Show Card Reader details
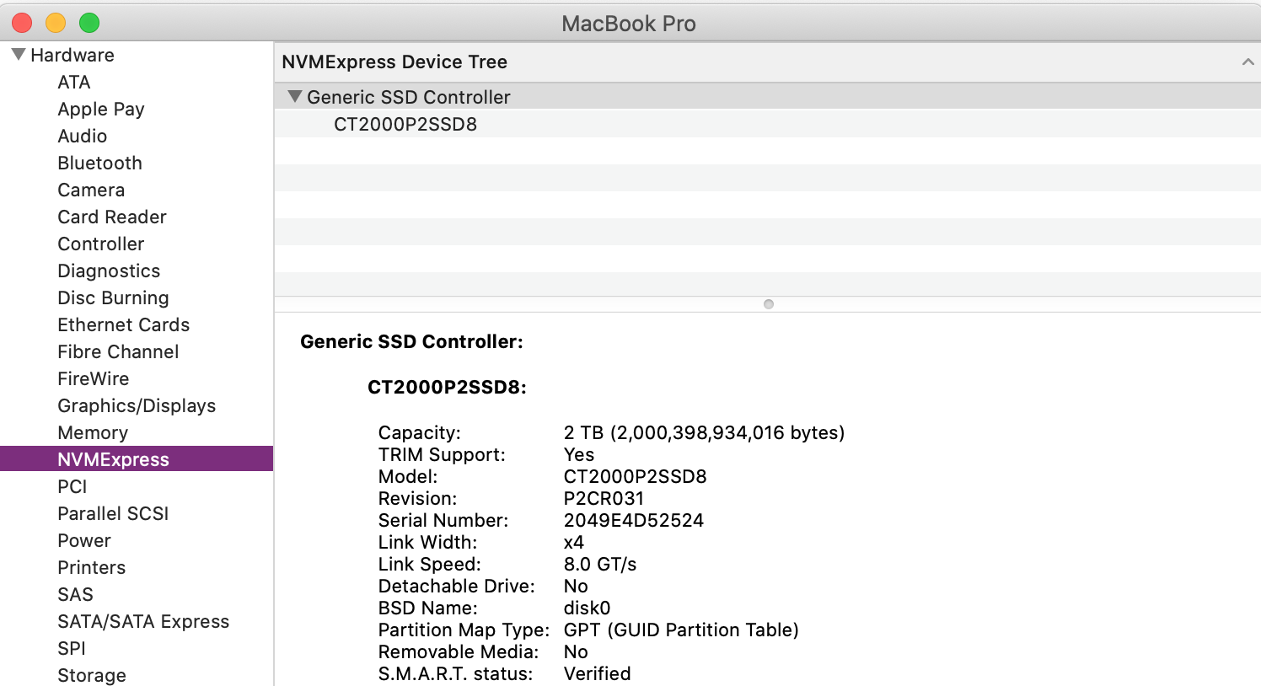The image size is (1261, 686). (111, 217)
